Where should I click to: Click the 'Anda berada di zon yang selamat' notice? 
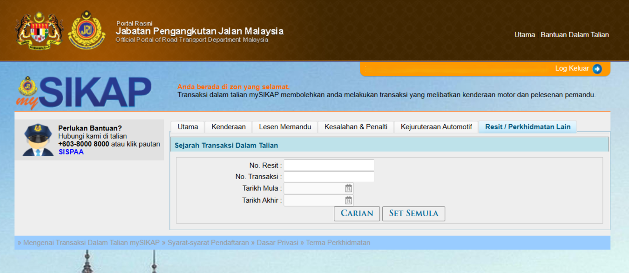coord(233,87)
